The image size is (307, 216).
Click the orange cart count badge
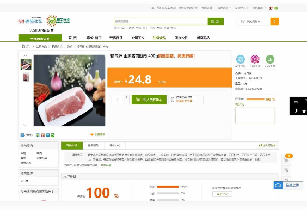274,22
